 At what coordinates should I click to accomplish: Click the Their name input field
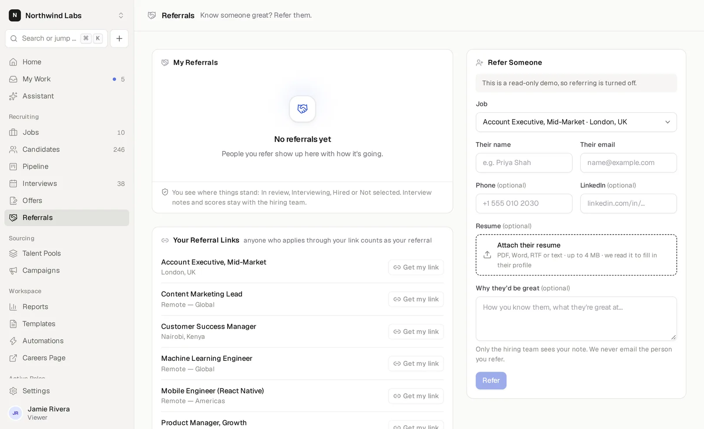pyautogui.click(x=524, y=163)
